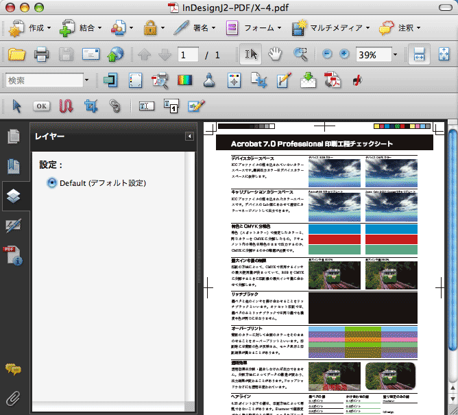Click the Transparency Flattening icon

pos(308,80)
